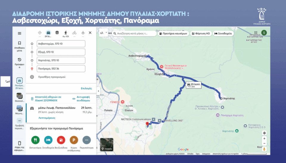
Task: Click the Προσκοπικό Κέντρο map marker
Action: [222, 107]
